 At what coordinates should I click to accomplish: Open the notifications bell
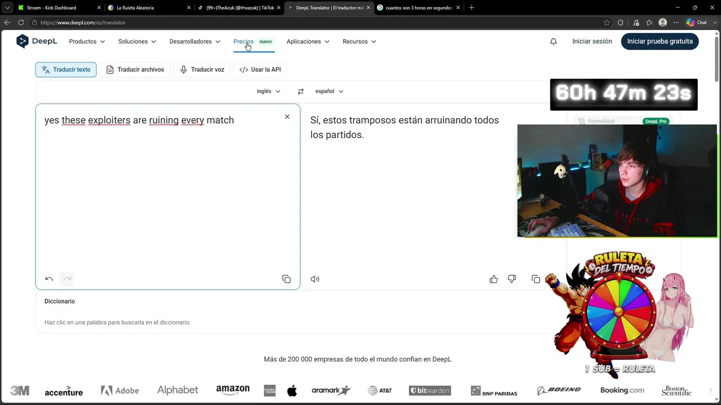point(553,42)
